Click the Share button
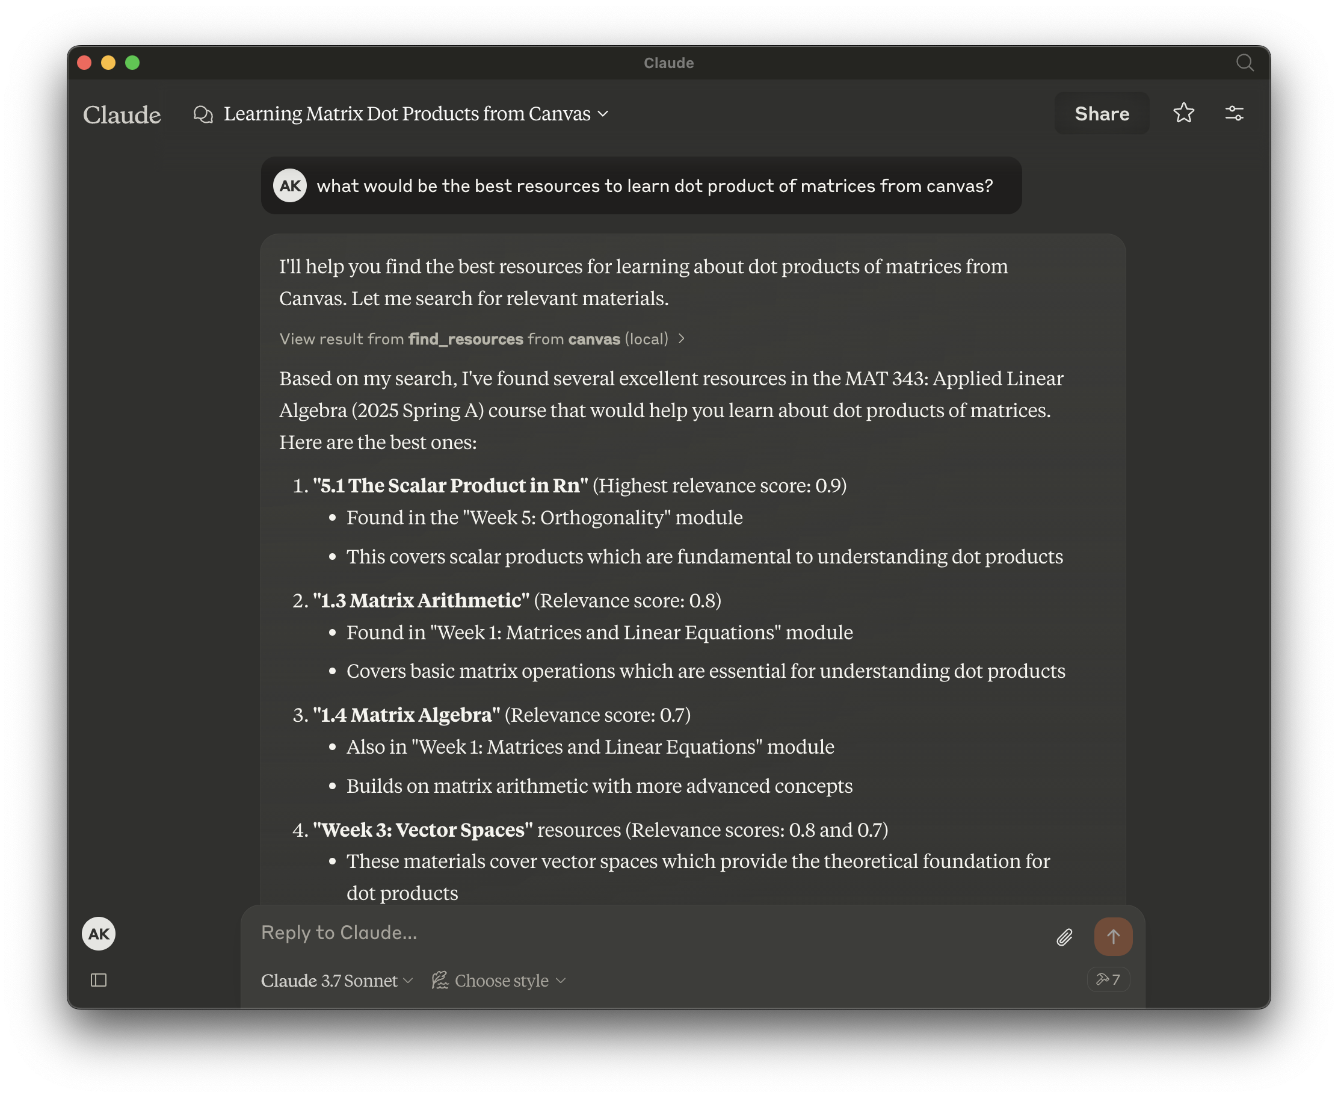The image size is (1338, 1098). click(x=1101, y=113)
